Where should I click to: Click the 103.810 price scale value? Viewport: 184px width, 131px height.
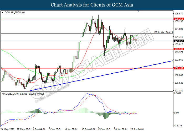(x=179, y=45)
